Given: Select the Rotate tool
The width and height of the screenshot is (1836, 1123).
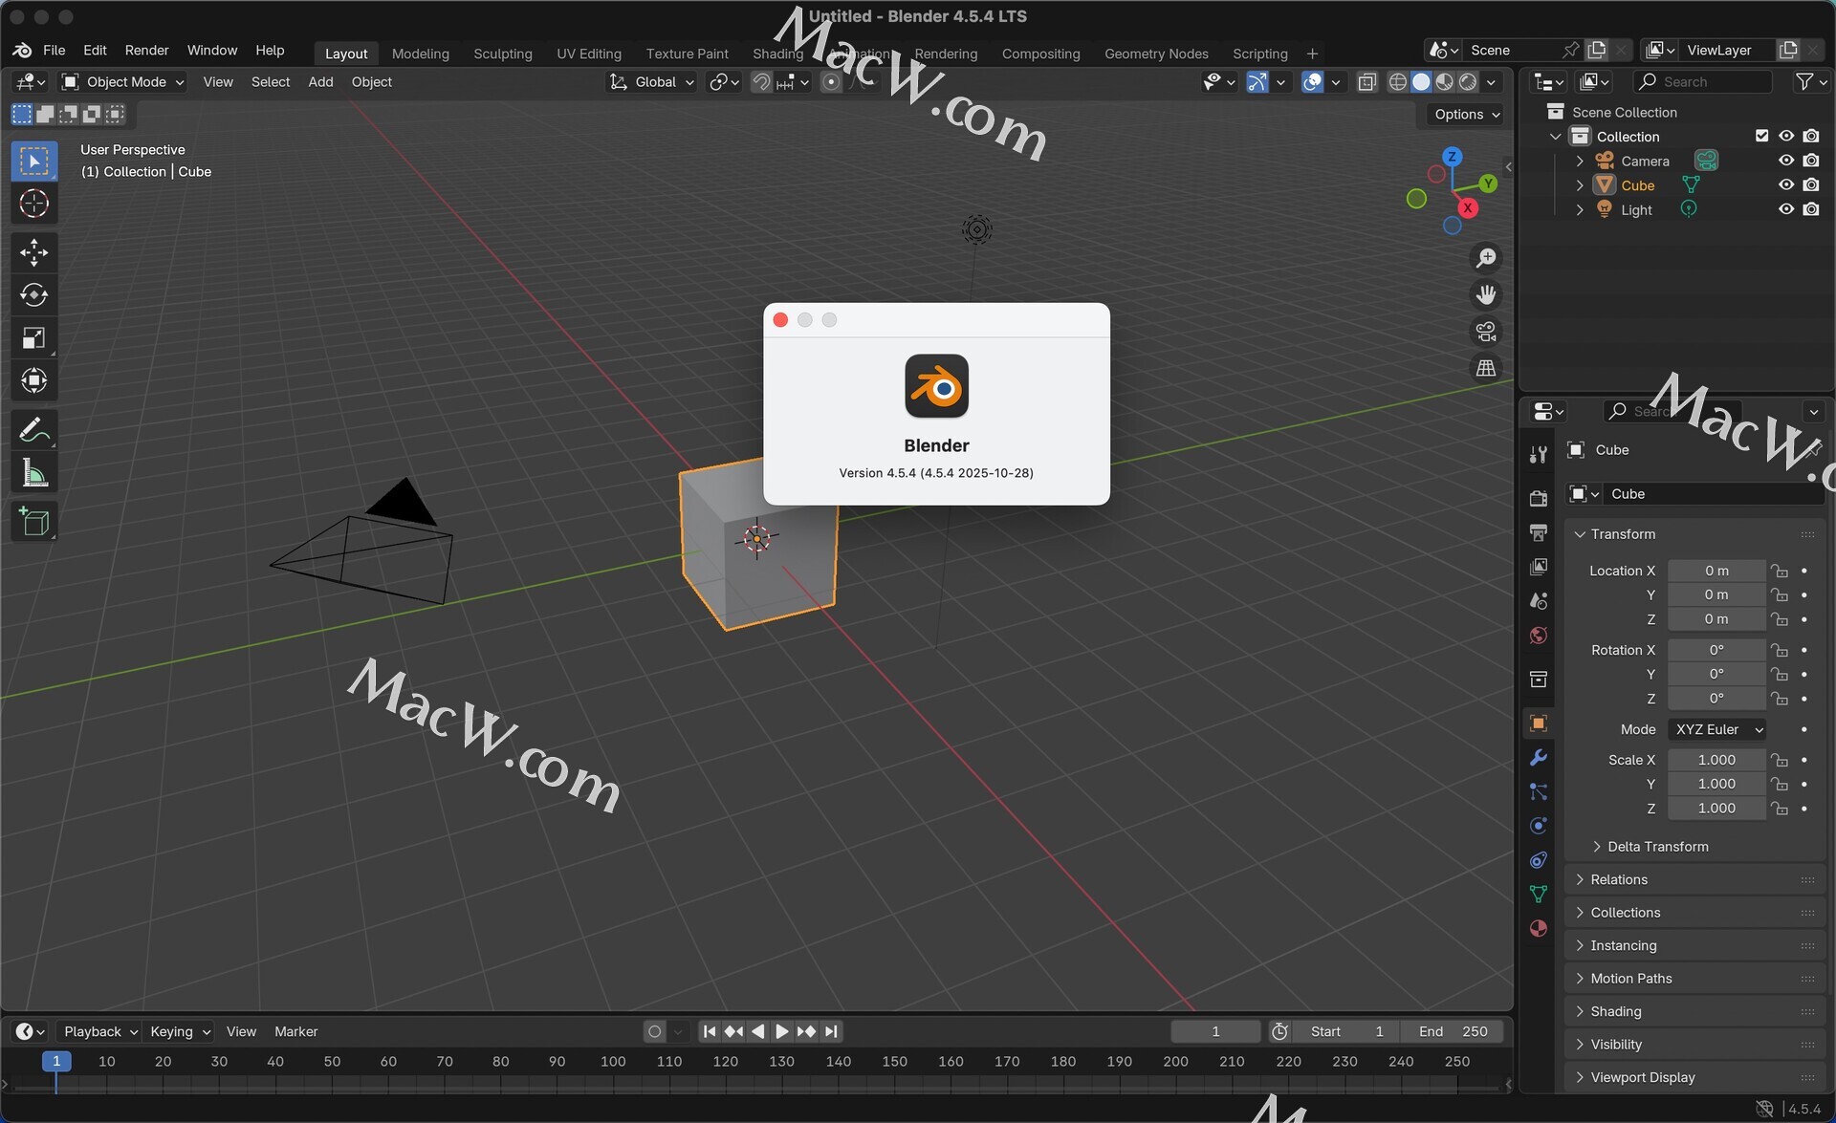Looking at the screenshot, I should tap(33, 295).
